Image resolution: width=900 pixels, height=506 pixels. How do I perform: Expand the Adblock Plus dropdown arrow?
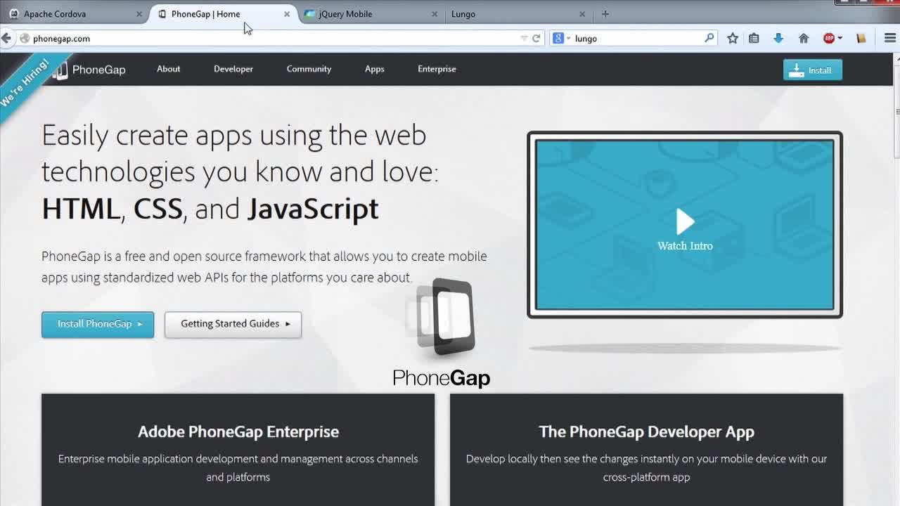pos(840,39)
